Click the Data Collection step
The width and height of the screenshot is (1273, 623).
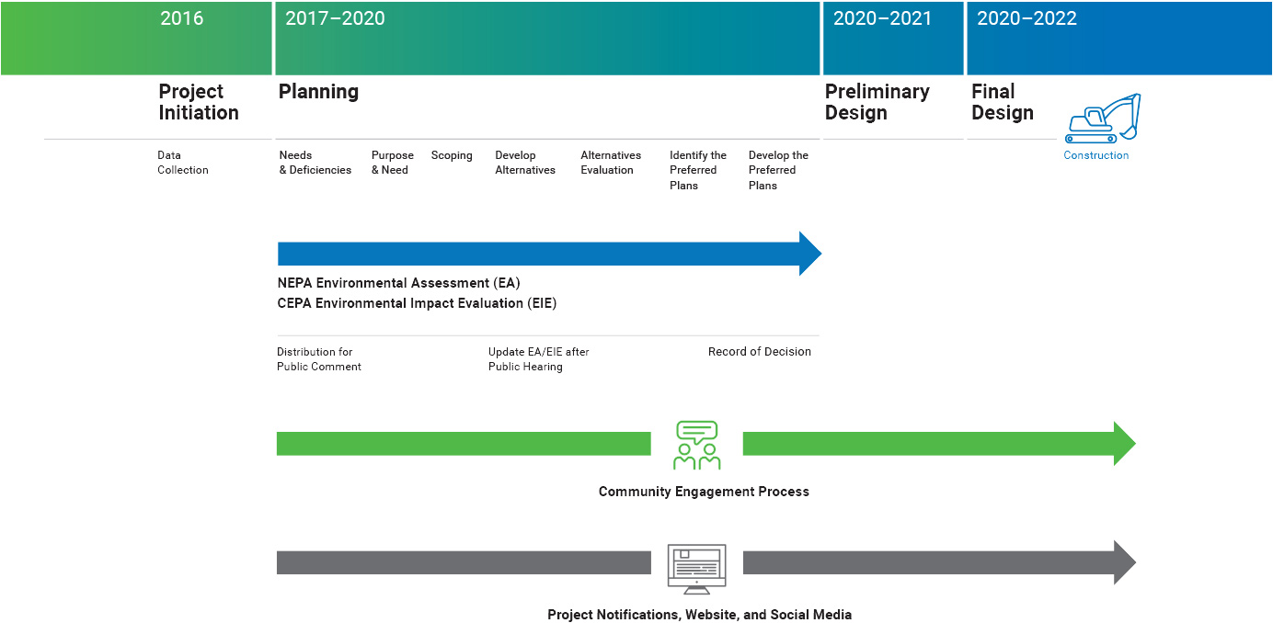coord(182,163)
